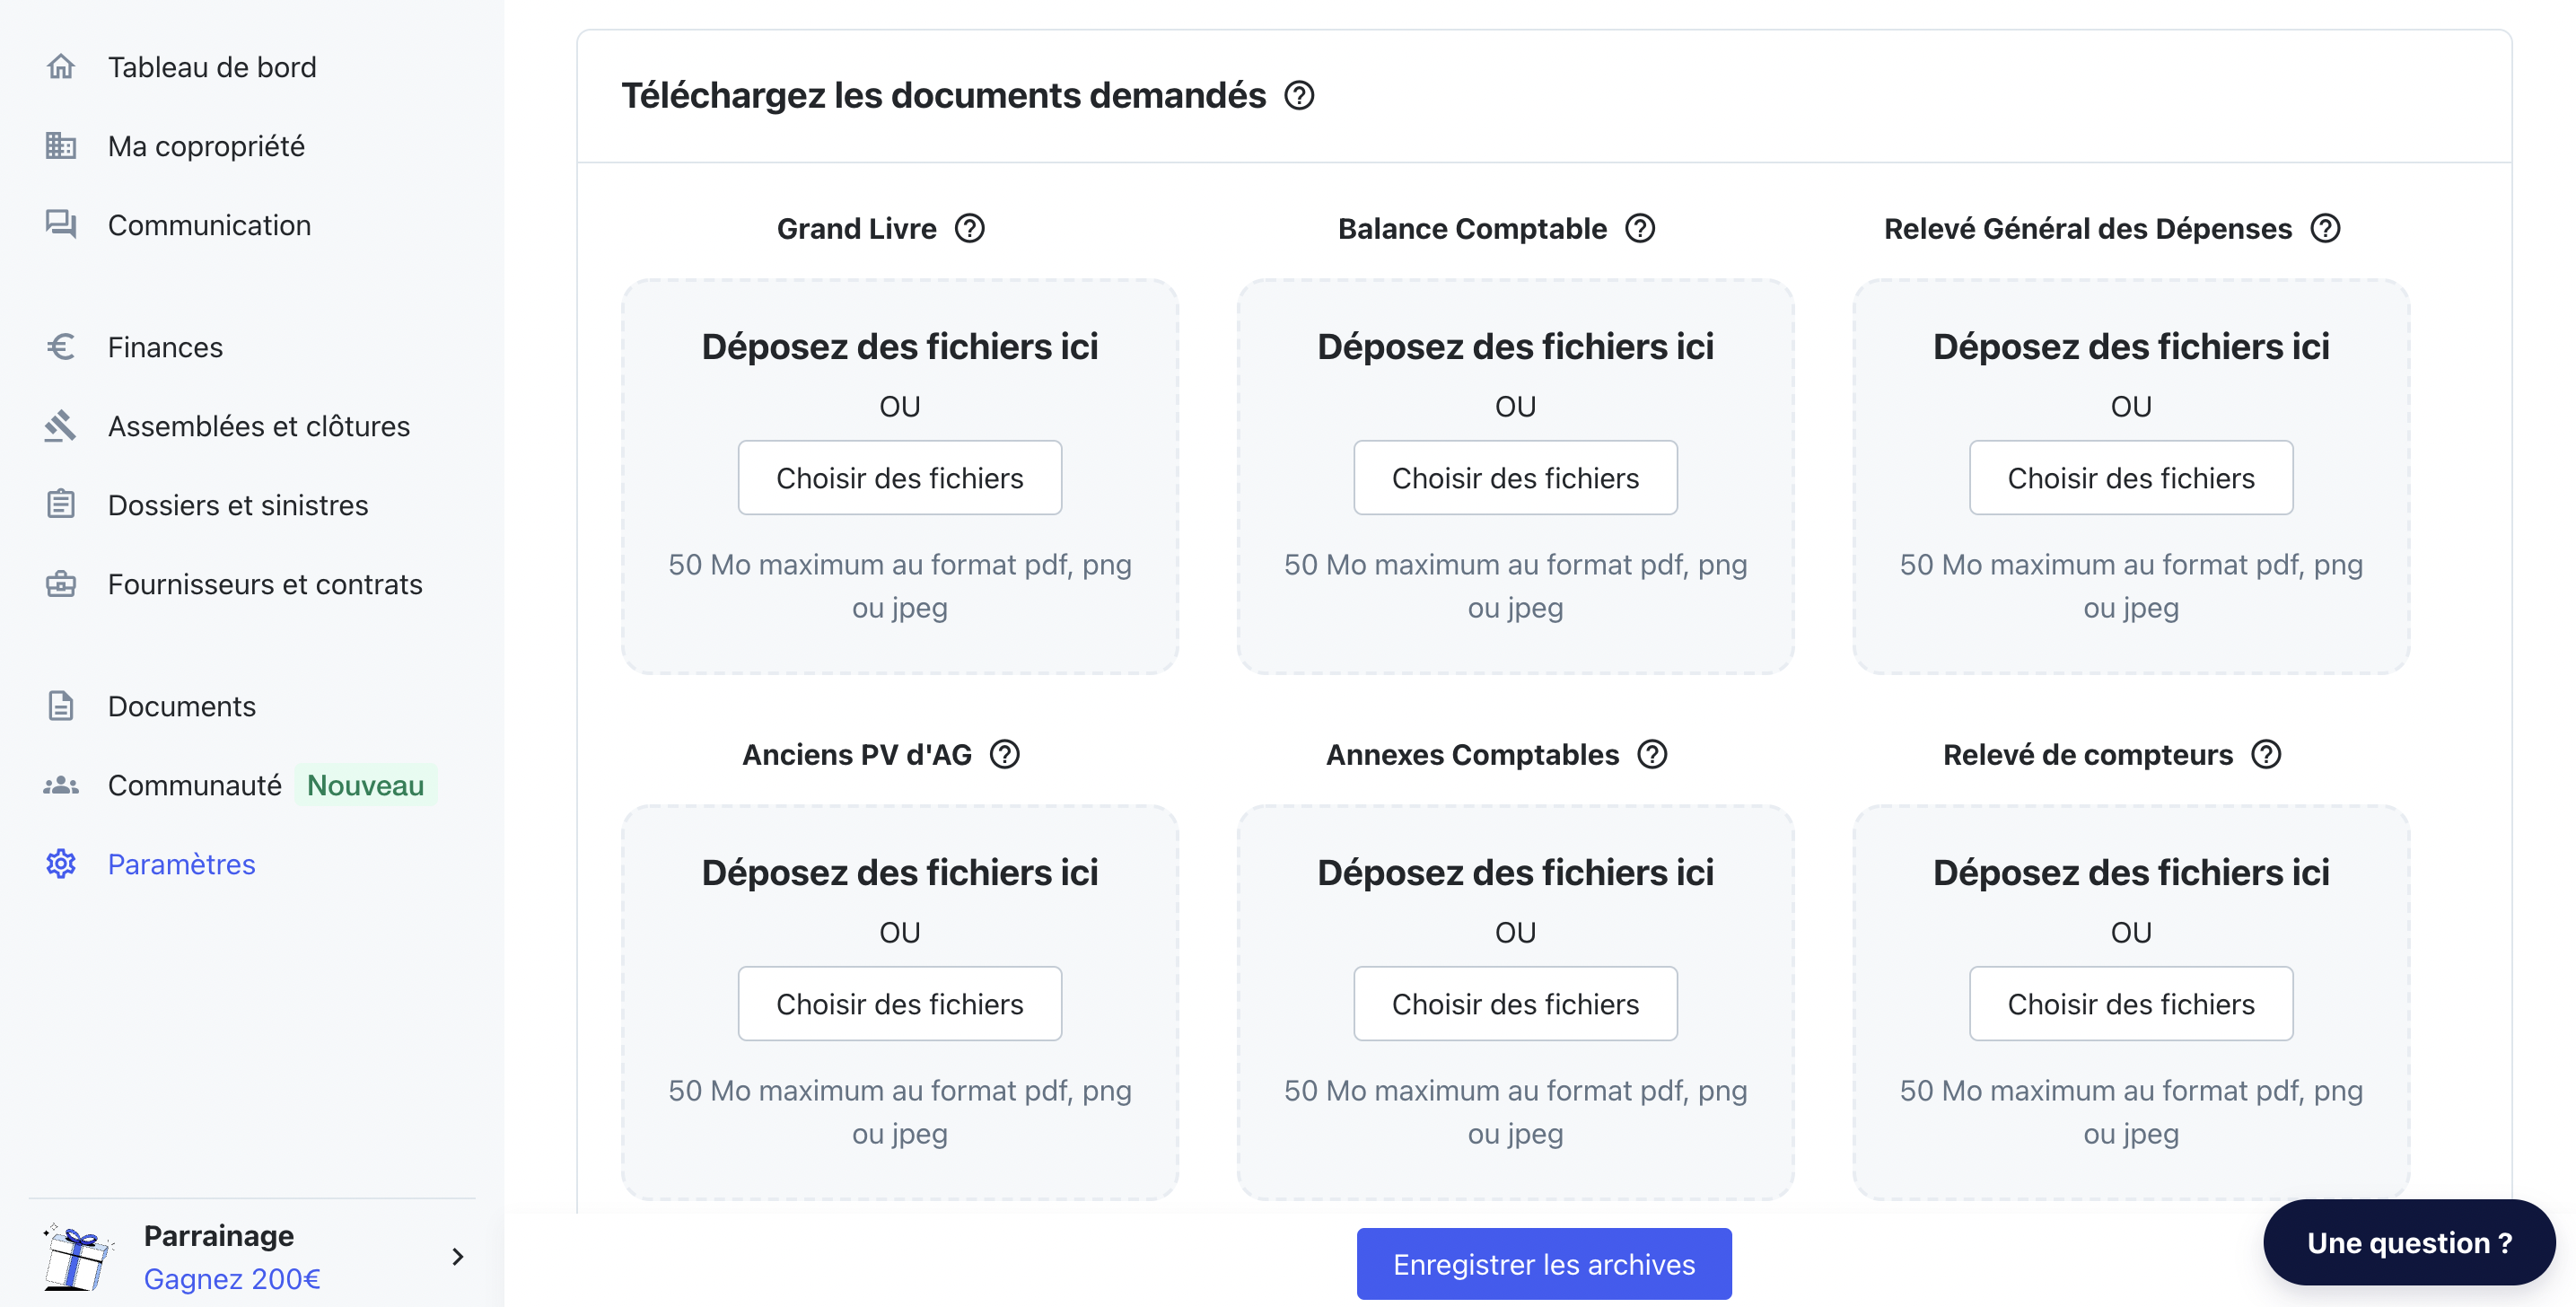This screenshot has height=1307, width=2576.
Task: Click Enregistrer les archives button
Action: pos(1544,1264)
